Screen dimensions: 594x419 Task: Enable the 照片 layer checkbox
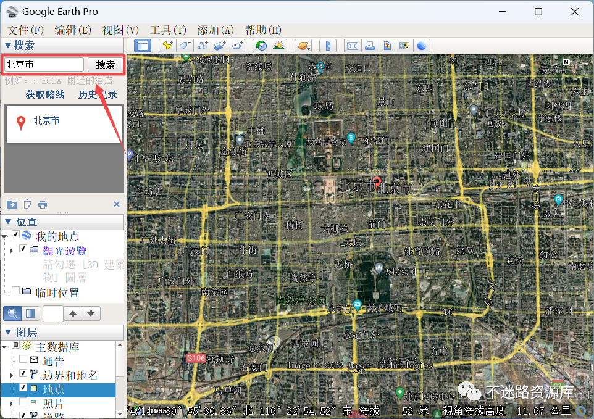(23, 401)
